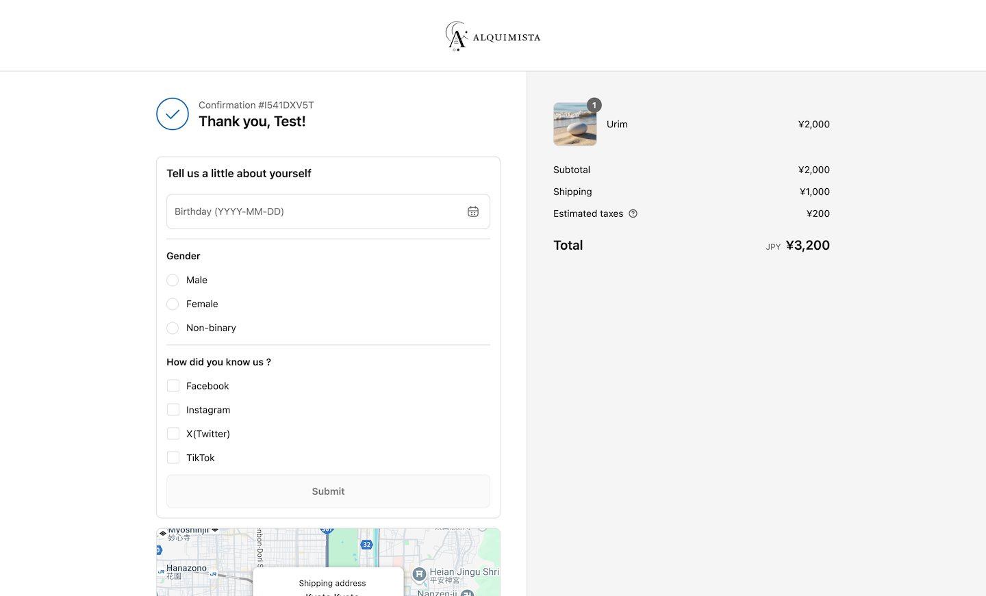This screenshot has width=986, height=596.
Task: Focus the Birthday date input field
Action: point(328,211)
